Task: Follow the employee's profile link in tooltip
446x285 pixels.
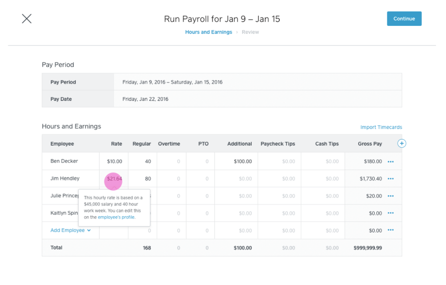Action: (x=116, y=217)
